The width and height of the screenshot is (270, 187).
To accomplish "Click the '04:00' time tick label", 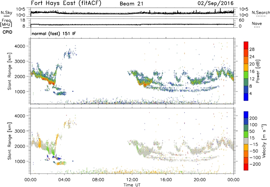I will coord(64,180).
